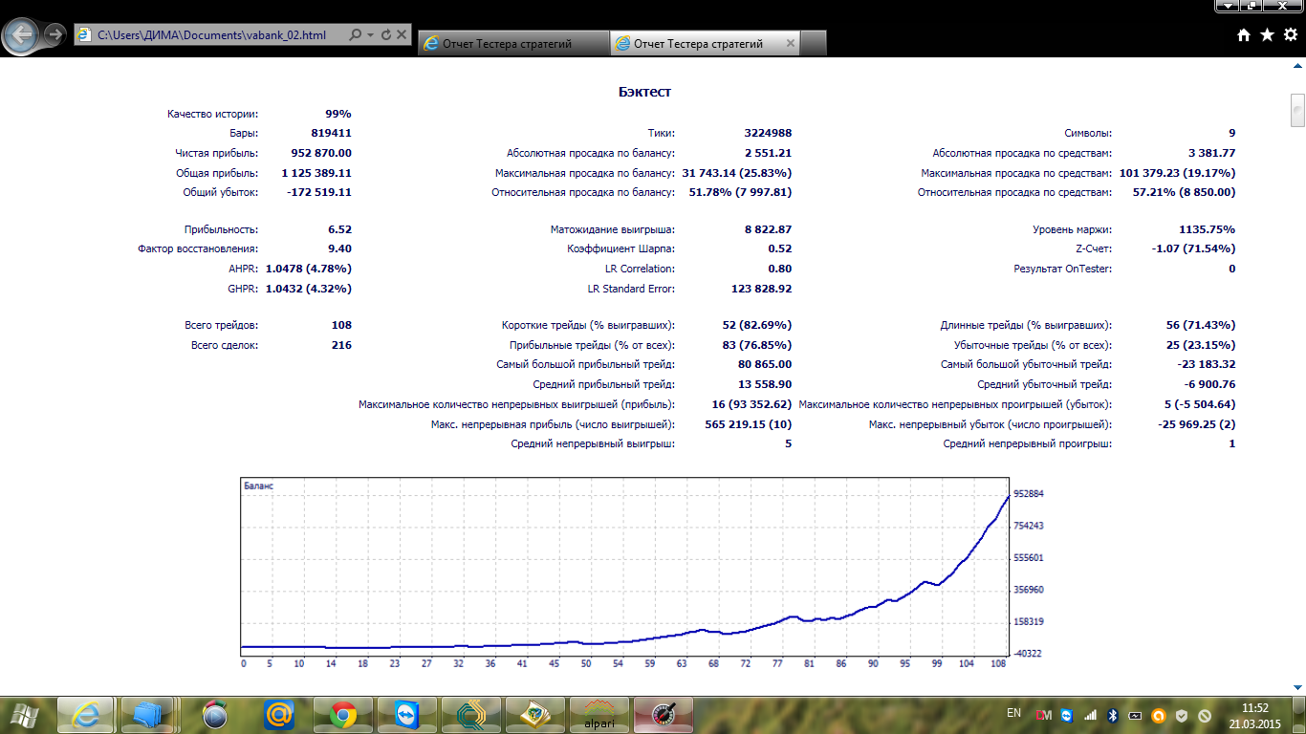
Task: Click the network signal tray icon
Action: click(1090, 714)
